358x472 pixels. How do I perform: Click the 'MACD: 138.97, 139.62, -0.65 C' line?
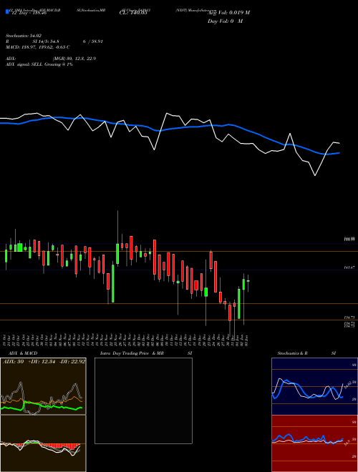(38, 47)
